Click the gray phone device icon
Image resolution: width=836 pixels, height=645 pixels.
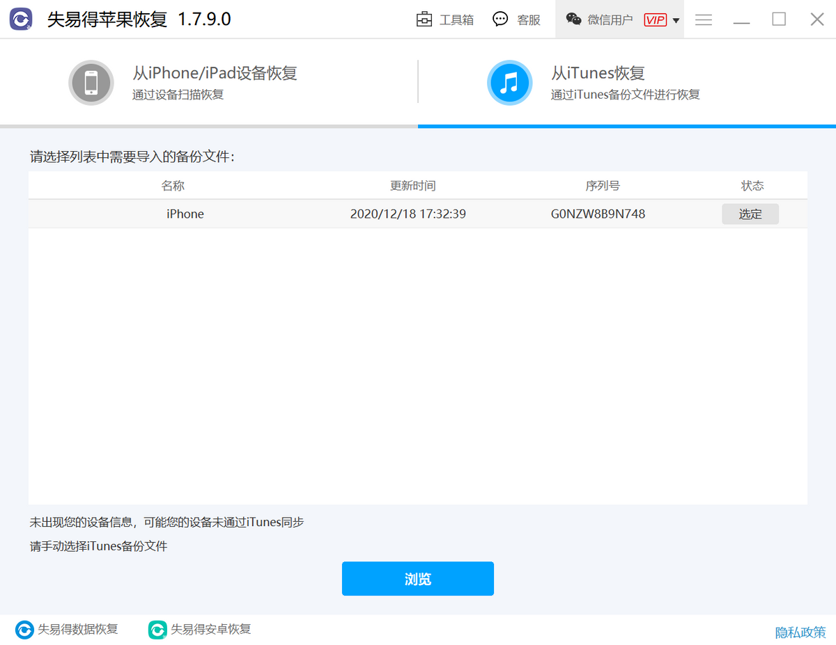tap(91, 83)
